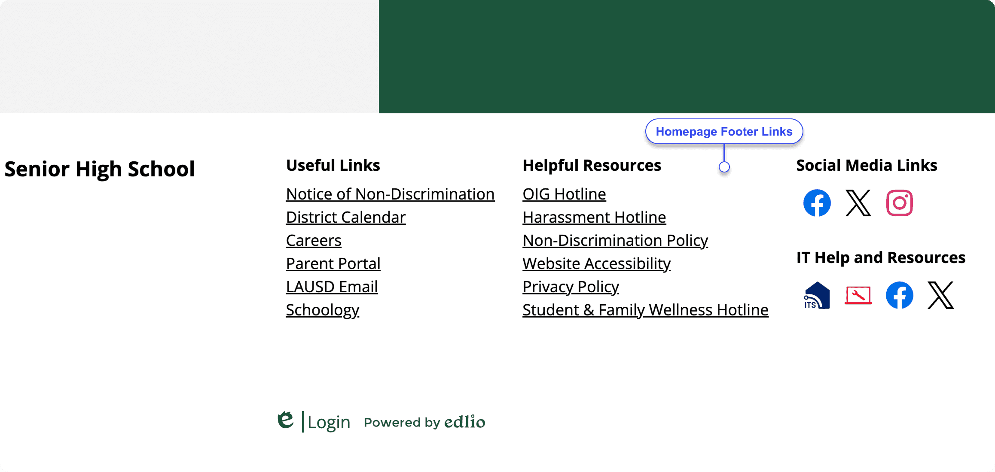Open the Notice of Non-Discrimination link
The height and width of the screenshot is (472, 995).
click(390, 194)
